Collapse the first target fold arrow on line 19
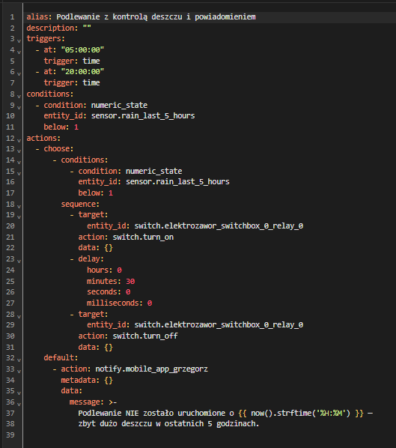The width and height of the screenshot is (396, 448). pos(19,217)
